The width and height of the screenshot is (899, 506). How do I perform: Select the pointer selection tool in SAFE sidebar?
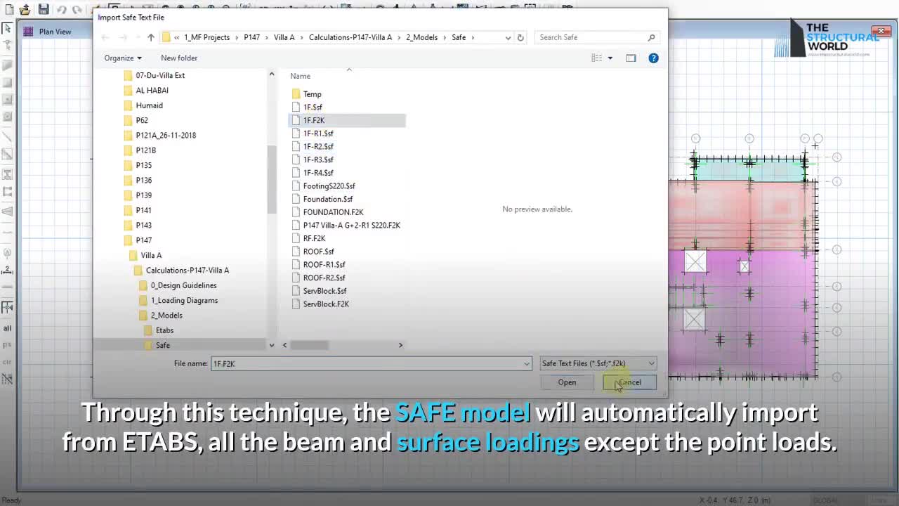[x=7, y=29]
